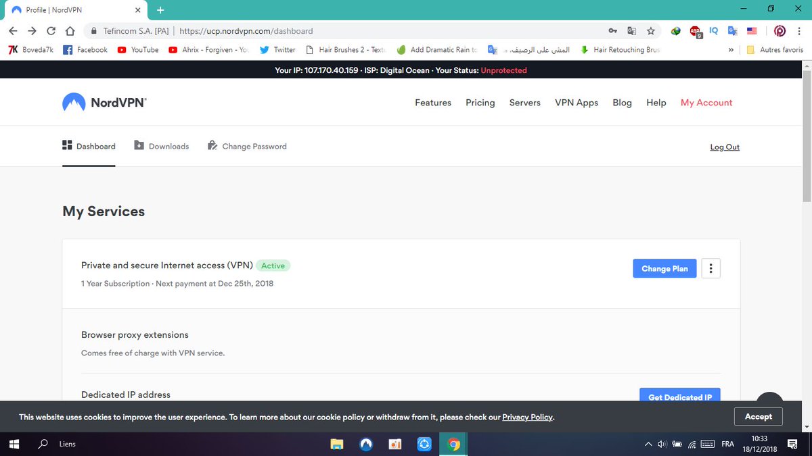
Task: Open the Twitter bookmark
Action: 277,49
